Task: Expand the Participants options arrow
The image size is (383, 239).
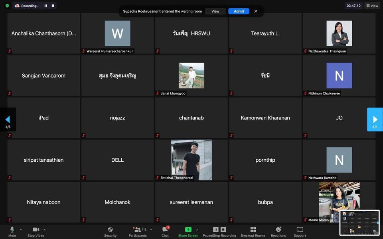Action: pyautogui.click(x=151, y=229)
